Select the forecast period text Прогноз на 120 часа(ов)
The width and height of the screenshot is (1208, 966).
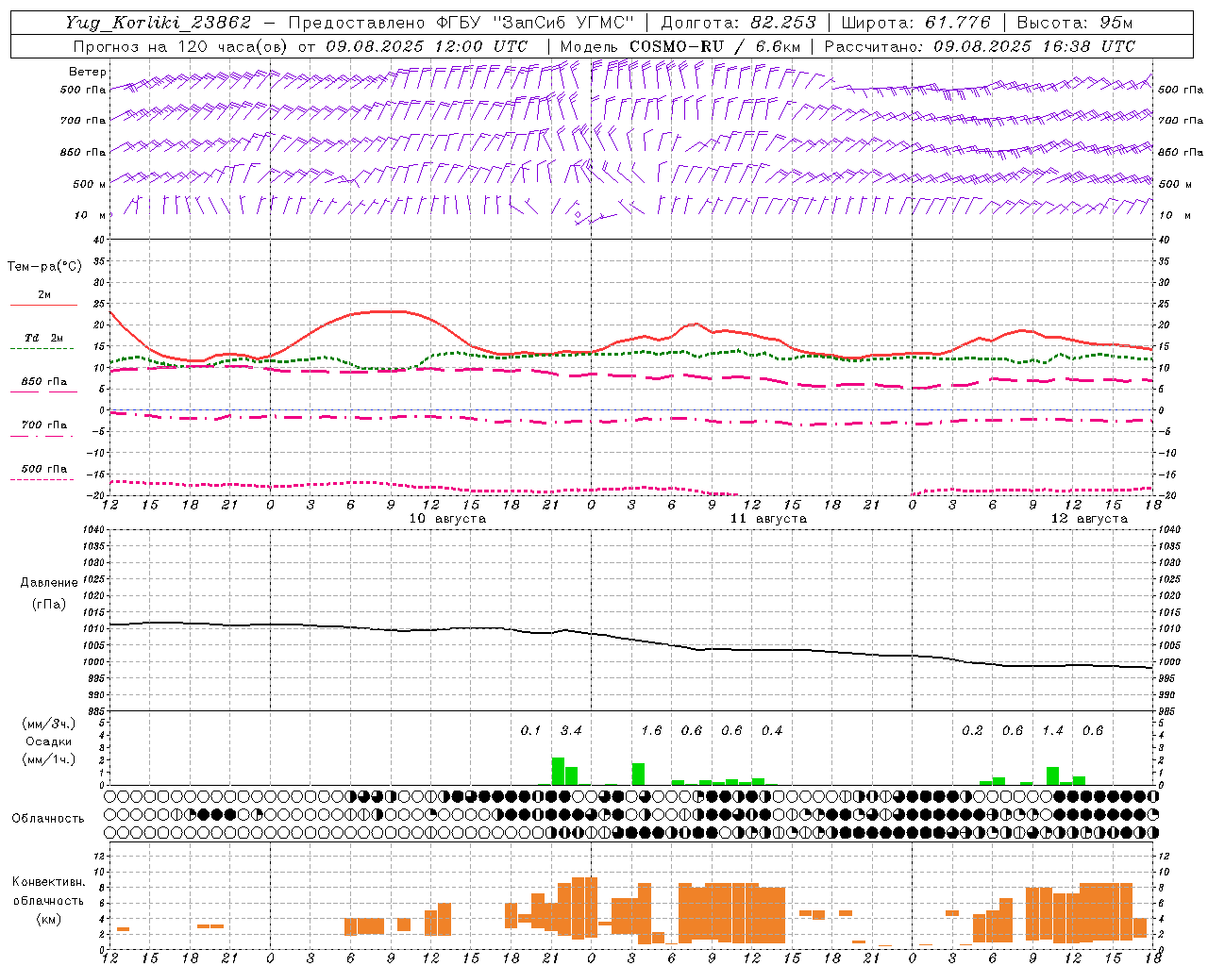(181, 46)
